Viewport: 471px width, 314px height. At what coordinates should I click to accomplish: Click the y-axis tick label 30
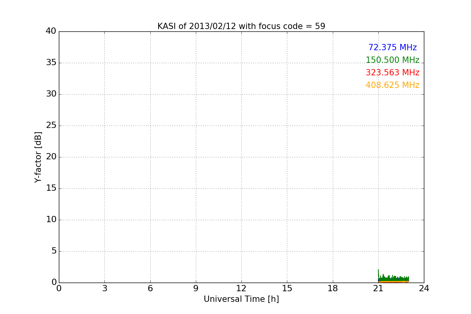(51, 94)
